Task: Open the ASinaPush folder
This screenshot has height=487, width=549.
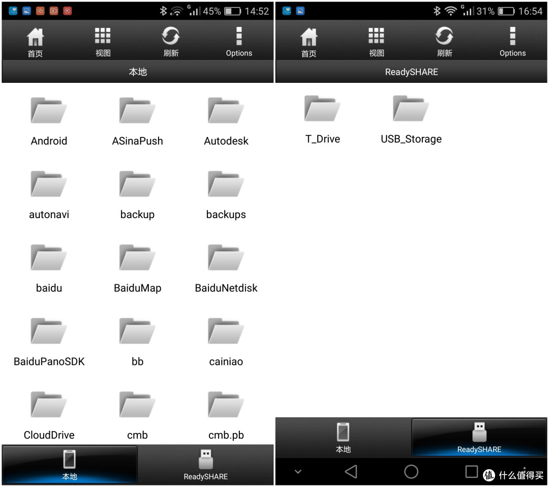Action: coord(137,121)
